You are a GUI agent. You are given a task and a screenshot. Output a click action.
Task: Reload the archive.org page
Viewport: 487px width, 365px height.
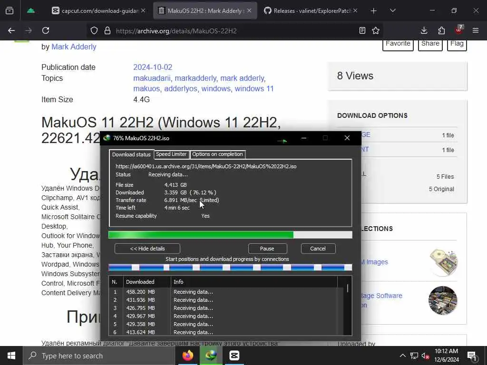(x=46, y=30)
